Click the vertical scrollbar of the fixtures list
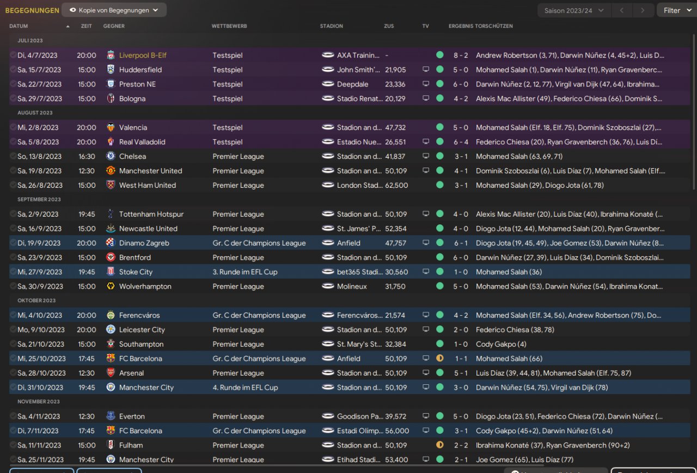 click(x=694, y=109)
